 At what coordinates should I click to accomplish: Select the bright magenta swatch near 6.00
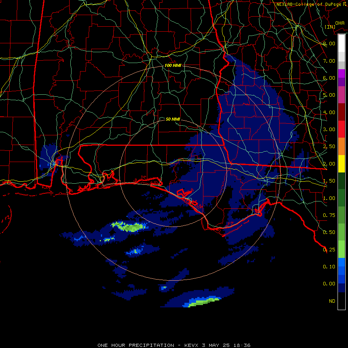(x=341, y=73)
